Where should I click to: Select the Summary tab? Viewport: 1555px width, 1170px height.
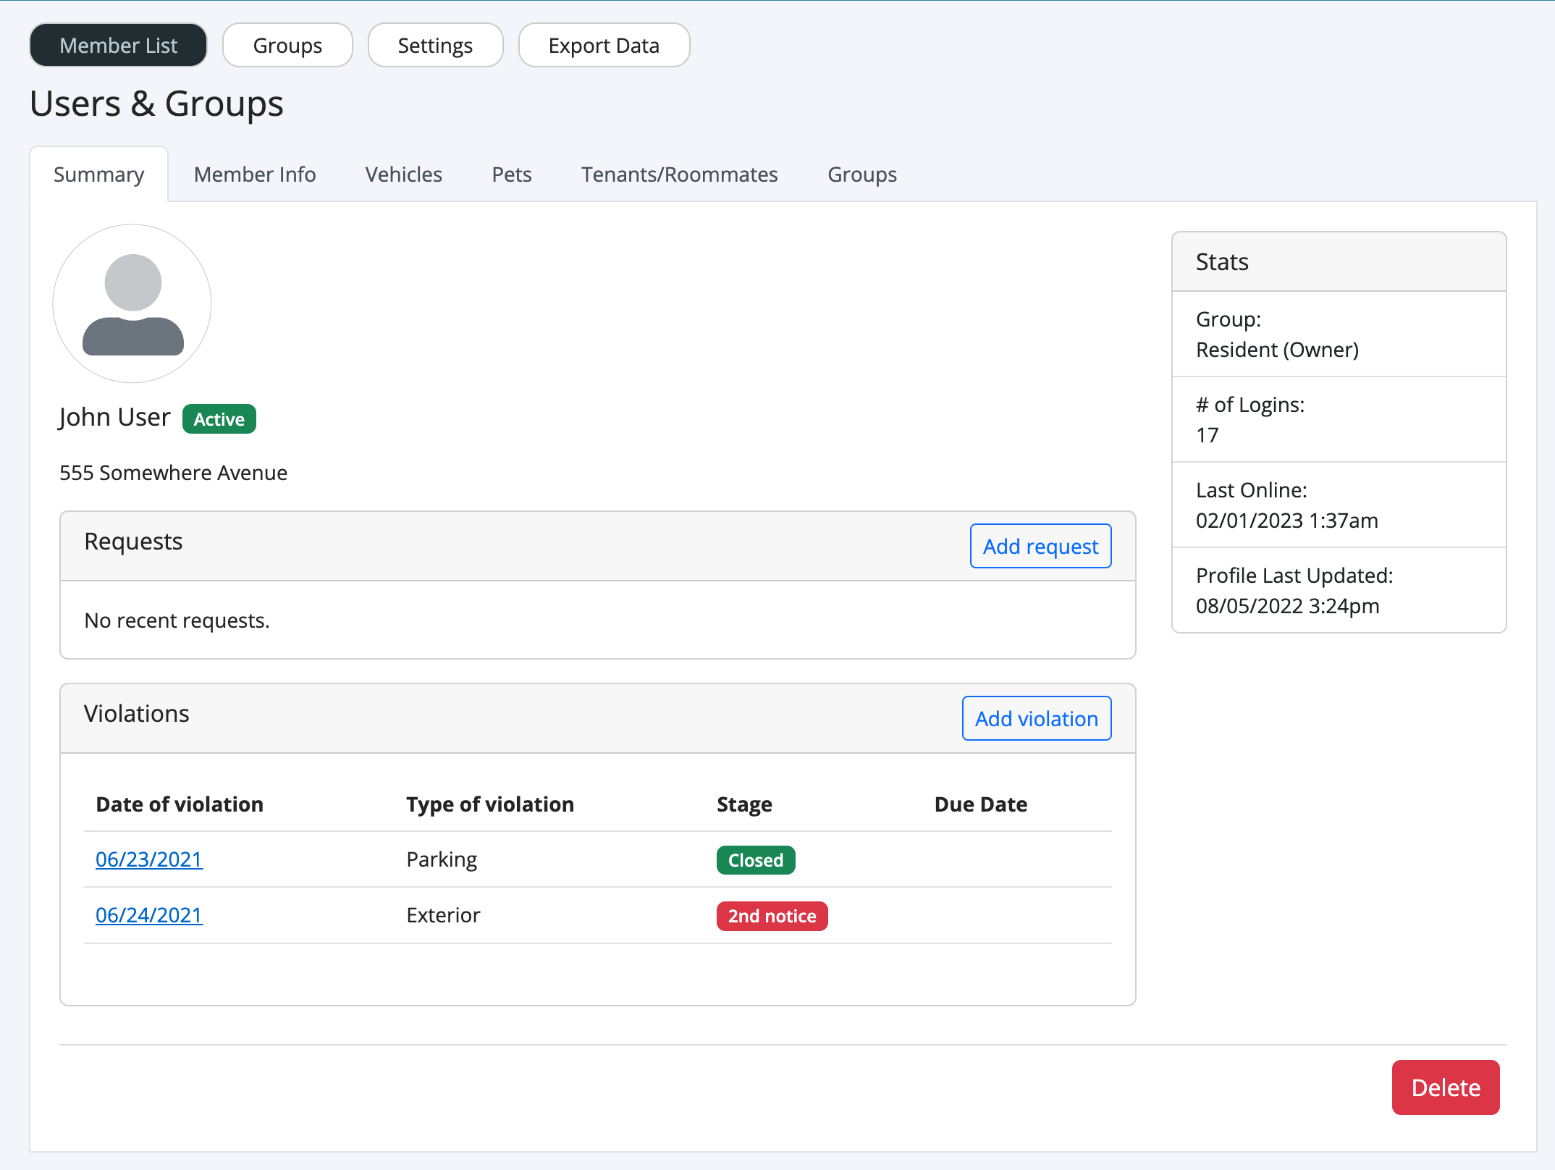[x=98, y=174]
